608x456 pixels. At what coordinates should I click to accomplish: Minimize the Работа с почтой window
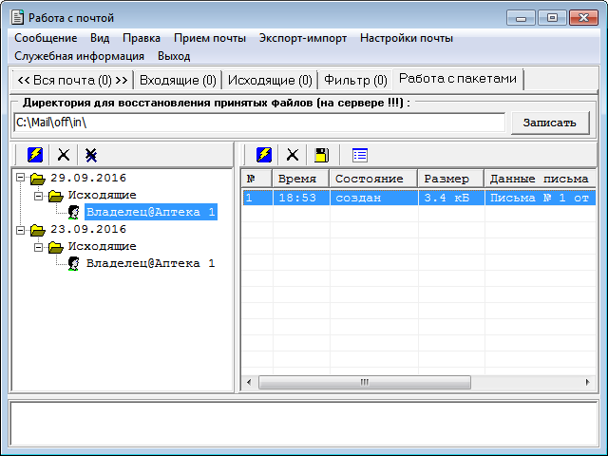tap(521, 18)
